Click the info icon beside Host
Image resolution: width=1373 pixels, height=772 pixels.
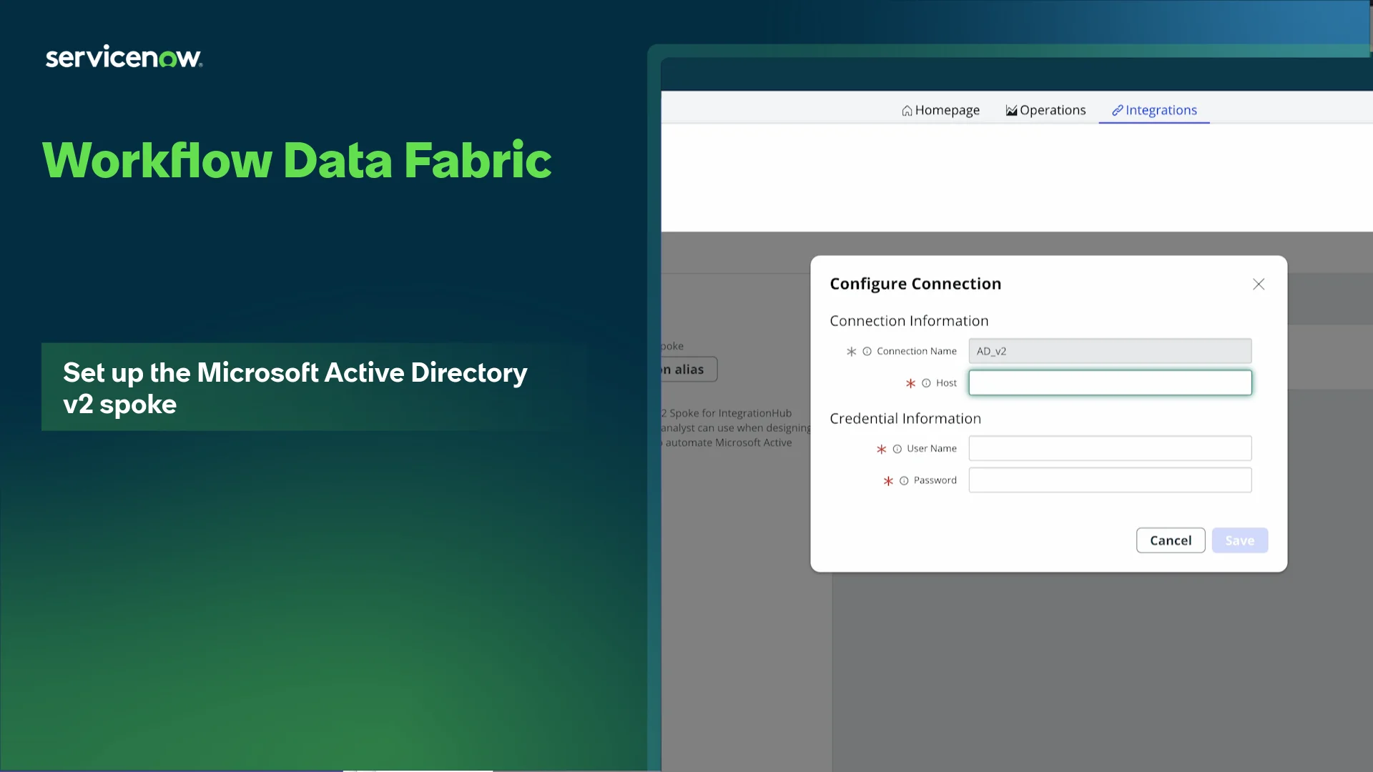[x=926, y=383]
